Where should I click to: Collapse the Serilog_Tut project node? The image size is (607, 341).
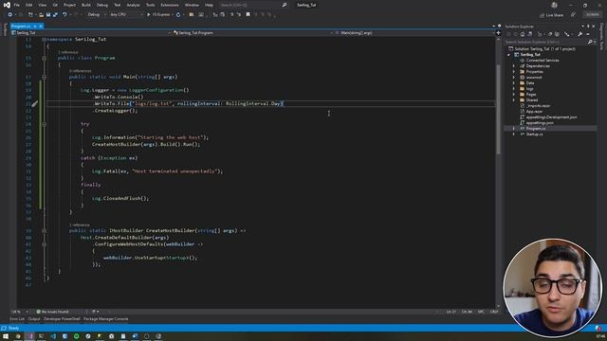509,55
